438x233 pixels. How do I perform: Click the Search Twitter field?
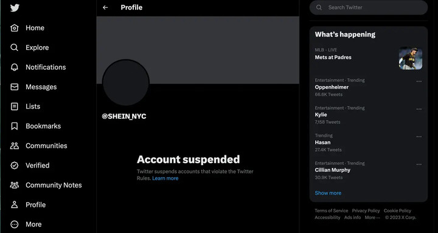click(369, 7)
